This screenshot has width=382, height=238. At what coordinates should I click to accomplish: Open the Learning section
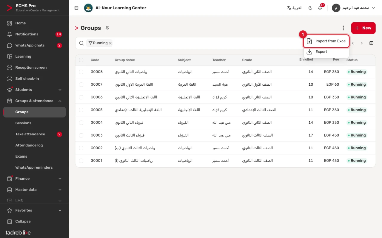(35, 57)
